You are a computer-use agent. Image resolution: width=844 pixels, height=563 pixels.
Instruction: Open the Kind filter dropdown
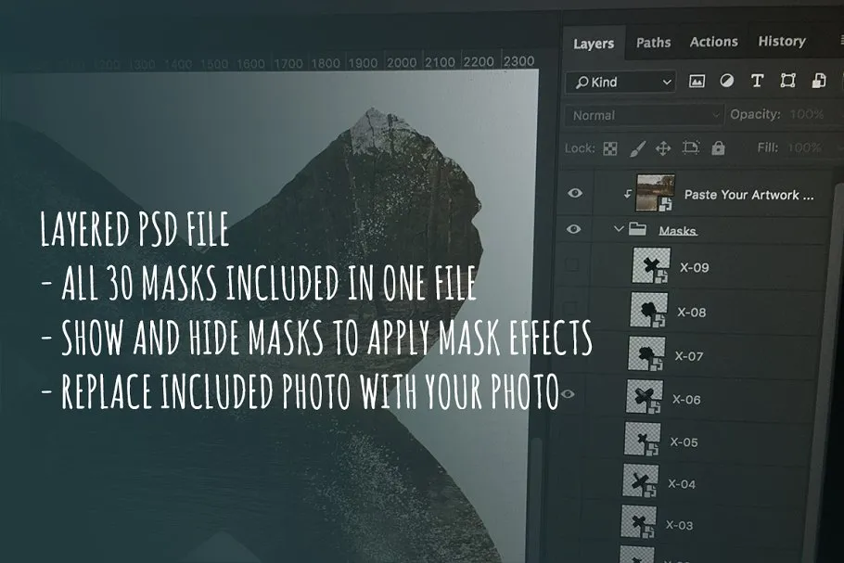click(620, 83)
